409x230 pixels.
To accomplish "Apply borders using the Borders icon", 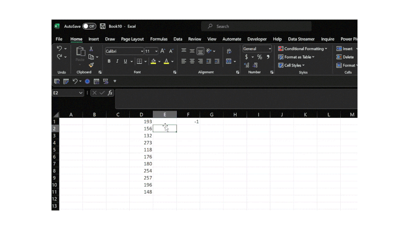I will pyautogui.click(x=140, y=61).
